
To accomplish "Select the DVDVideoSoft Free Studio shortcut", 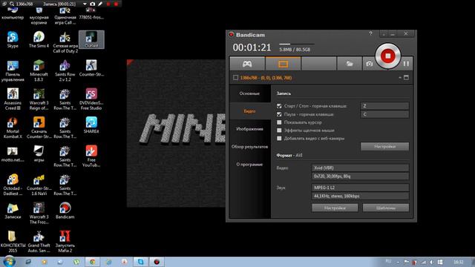I will click(x=91, y=99).
